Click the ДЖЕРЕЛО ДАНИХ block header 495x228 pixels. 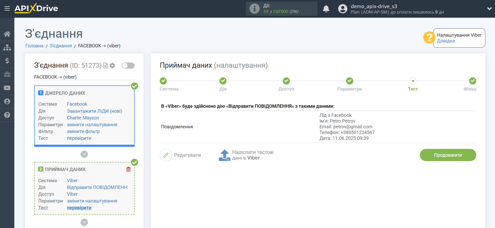point(65,93)
